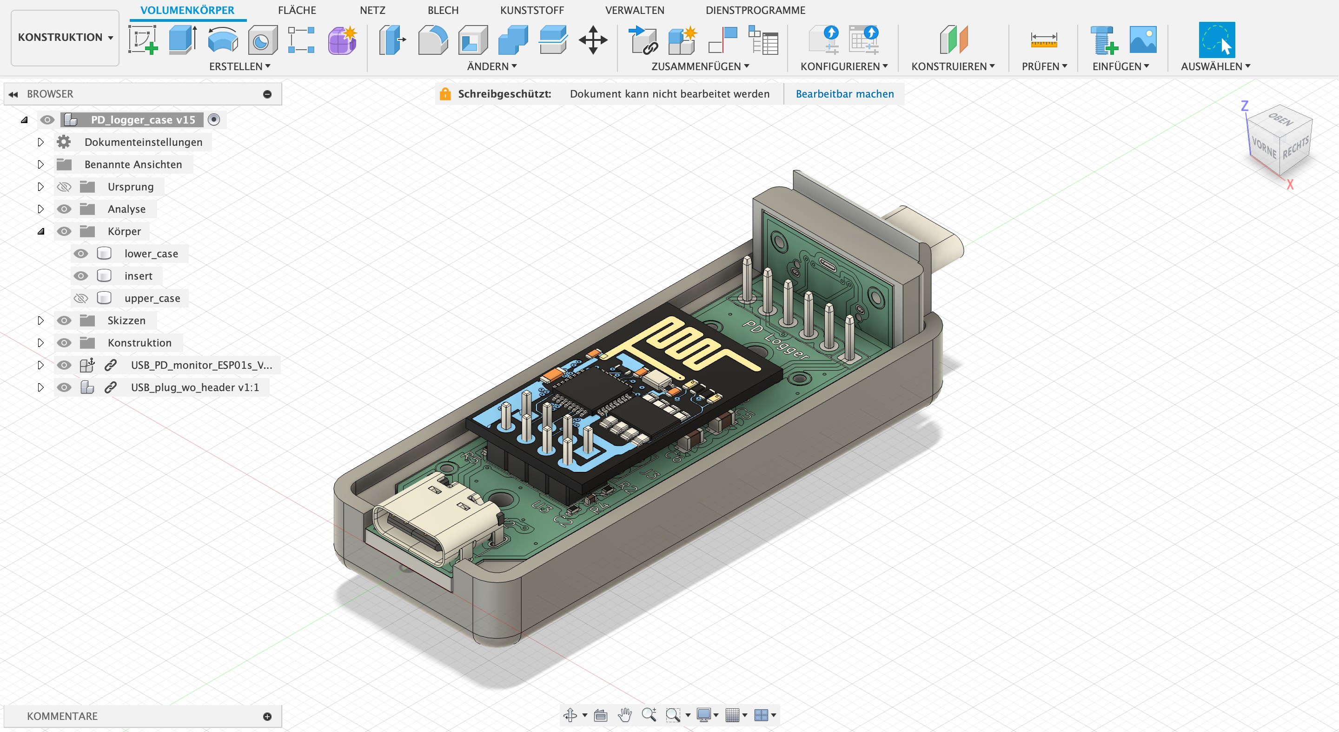Click the Fillet tool icon
This screenshot has width=1339, height=732.
point(432,39)
